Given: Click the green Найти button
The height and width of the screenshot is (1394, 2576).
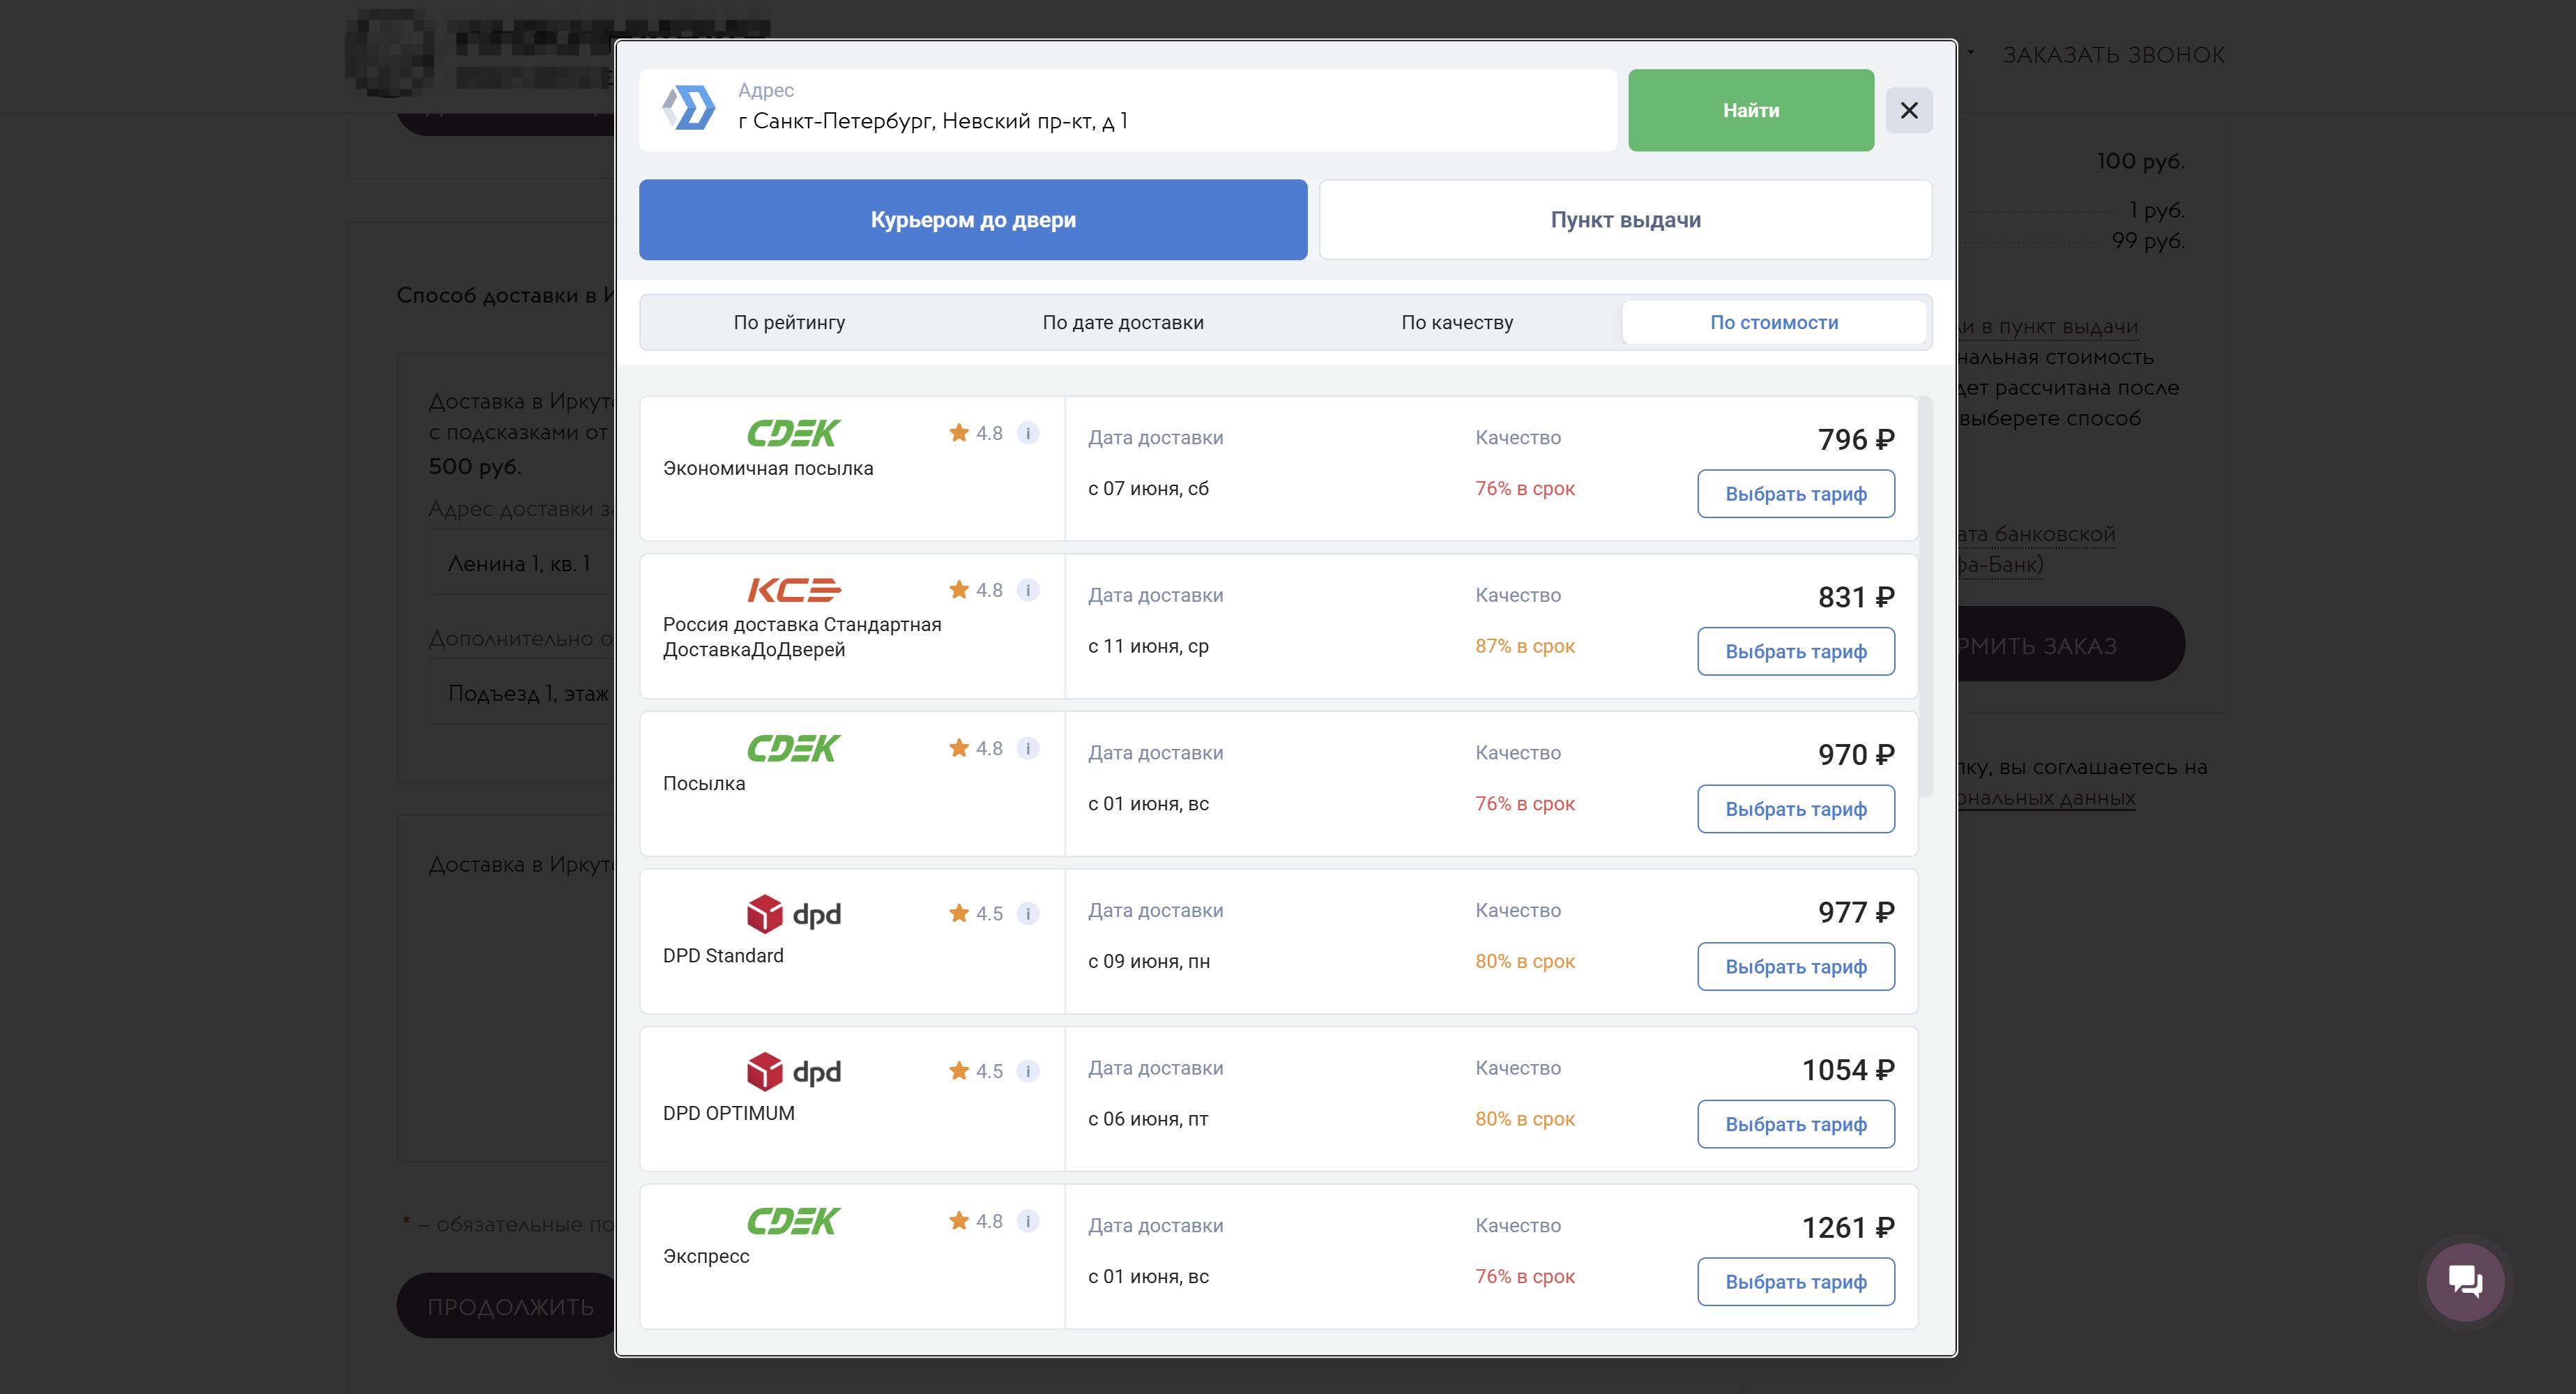Looking at the screenshot, I should 1751,110.
